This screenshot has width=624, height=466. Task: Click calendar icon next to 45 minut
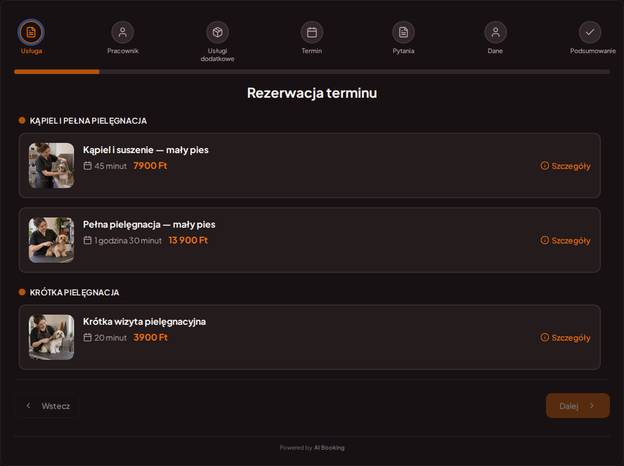[x=88, y=166]
